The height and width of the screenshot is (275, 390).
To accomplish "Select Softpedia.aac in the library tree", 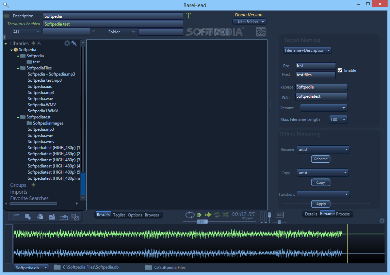I will [40, 86].
